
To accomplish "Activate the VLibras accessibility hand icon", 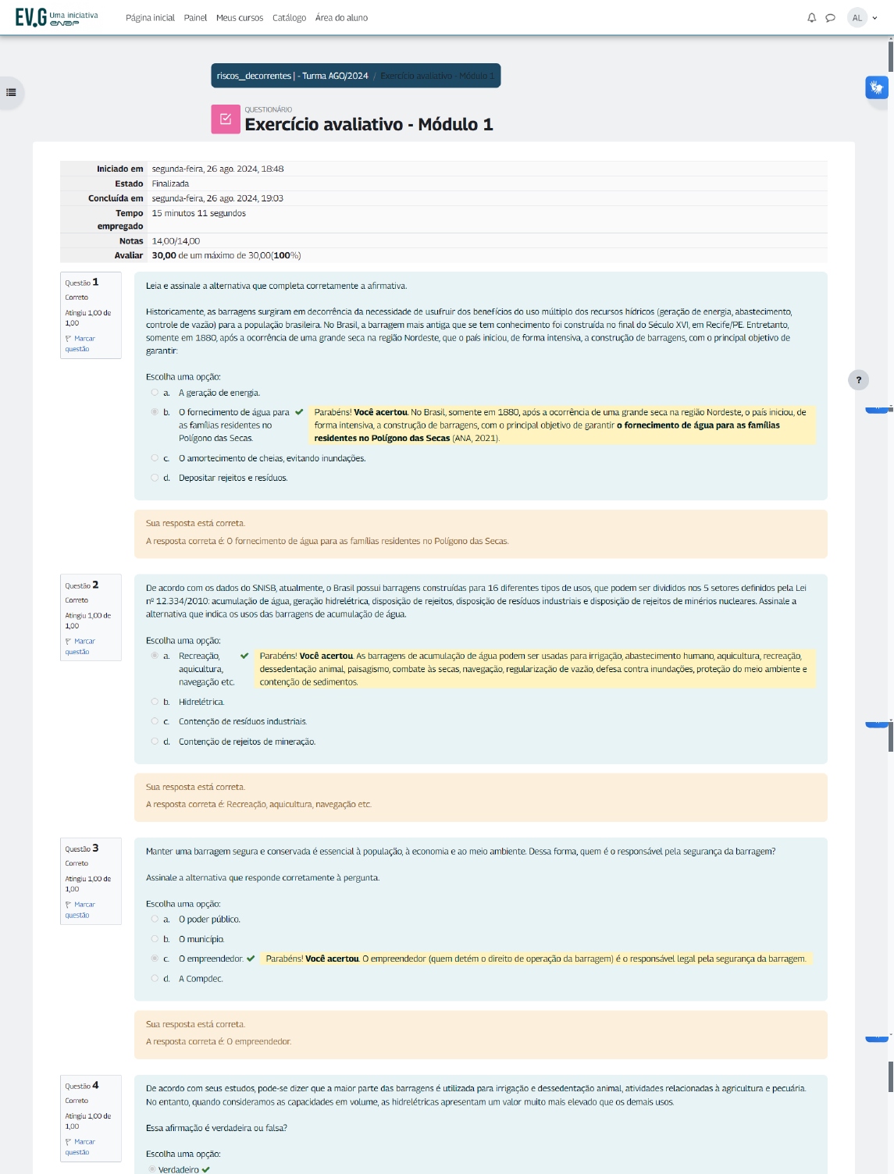I will 876,87.
